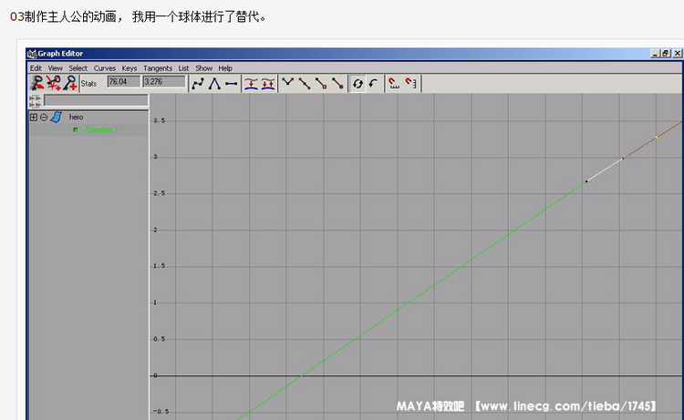Restore the Graph Editor window
This screenshot has width=684, height=420.
point(666,53)
